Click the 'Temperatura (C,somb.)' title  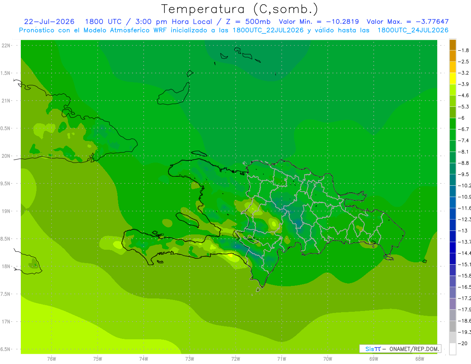tap(239, 9)
